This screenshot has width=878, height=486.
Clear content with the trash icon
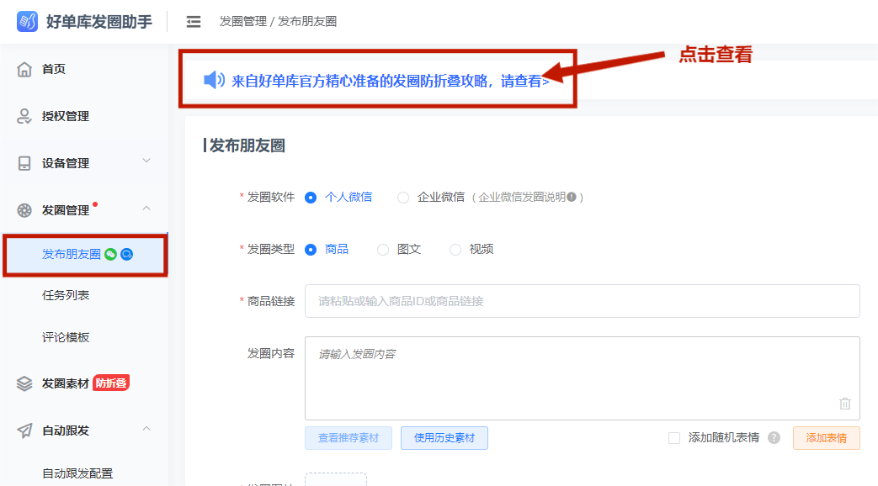click(x=845, y=404)
